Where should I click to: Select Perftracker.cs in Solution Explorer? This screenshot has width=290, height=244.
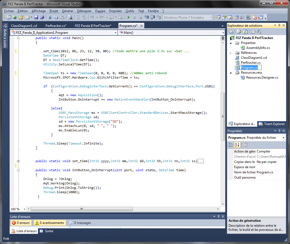[x=251, y=63]
